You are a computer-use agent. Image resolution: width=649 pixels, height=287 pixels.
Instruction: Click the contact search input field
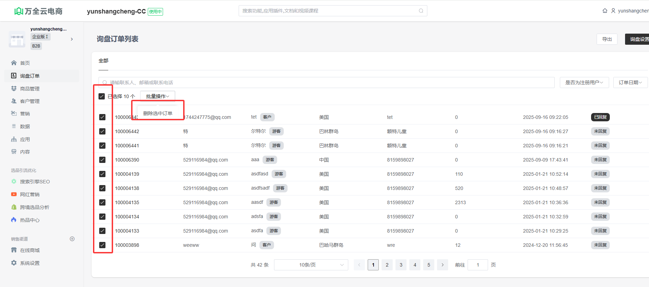(x=326, y=82)
